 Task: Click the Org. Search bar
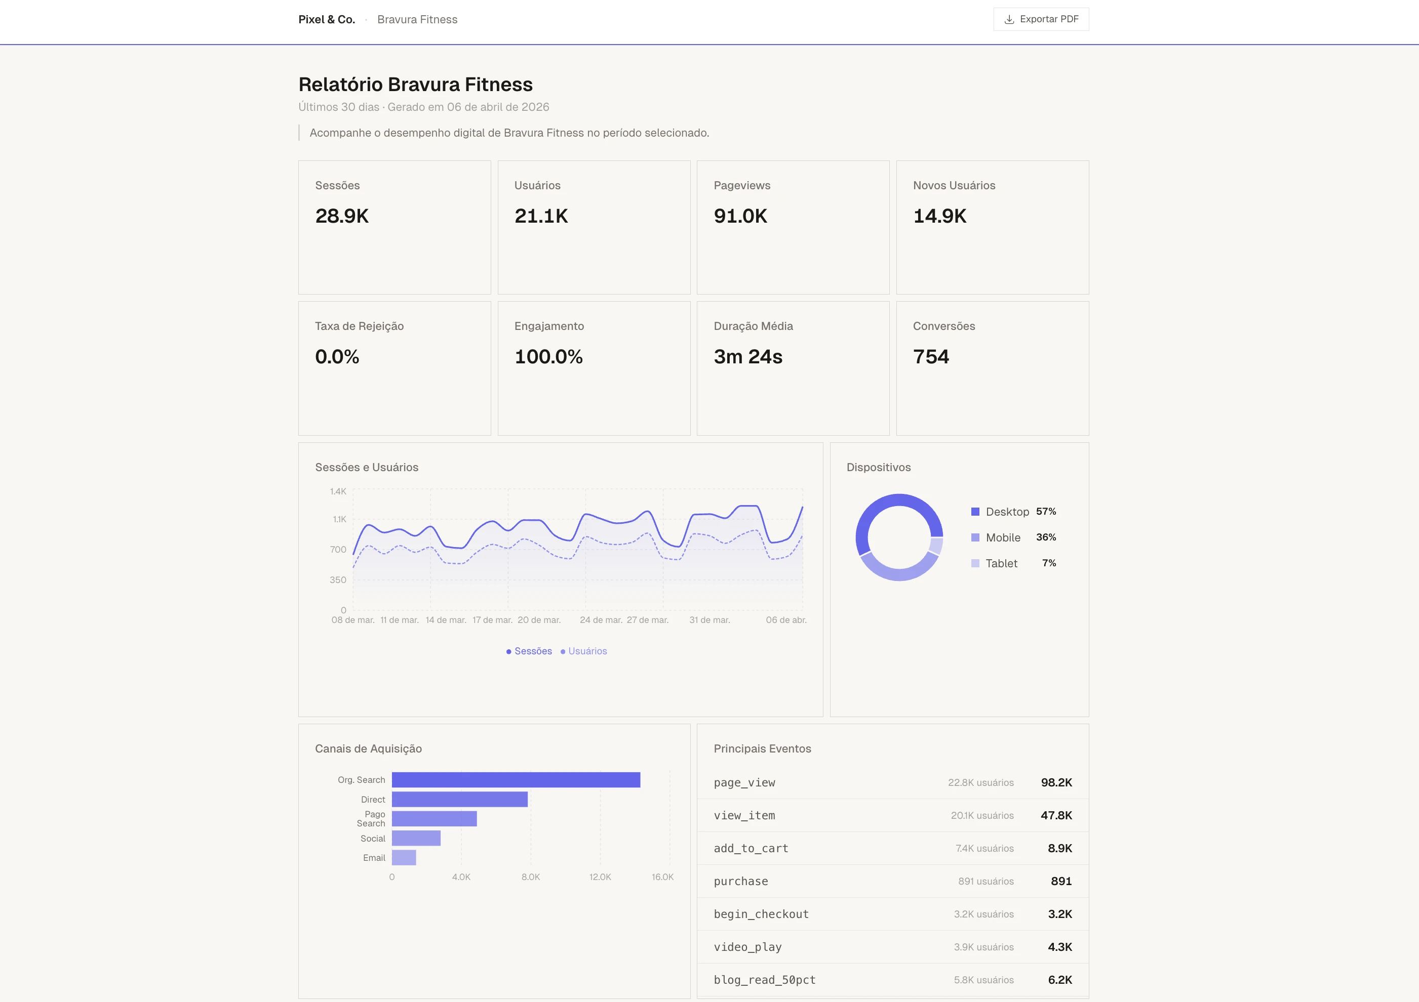click(516, 780)
